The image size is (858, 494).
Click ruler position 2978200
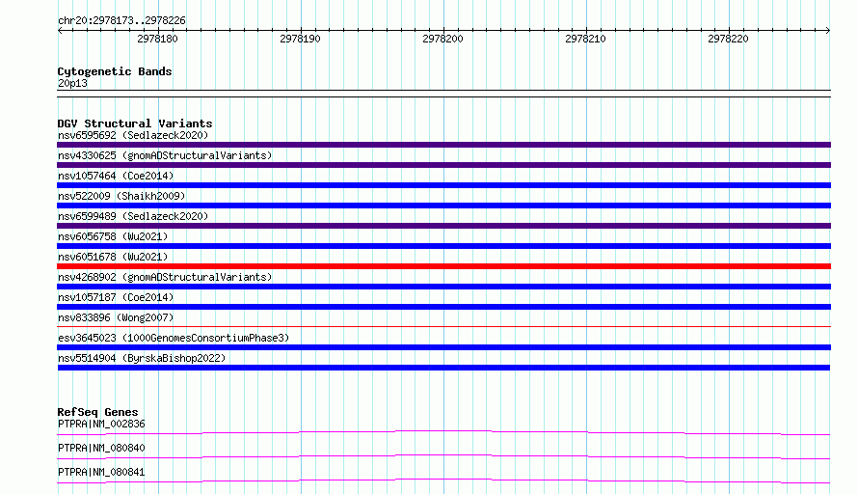pyautogui.click(x=442, y=39)
